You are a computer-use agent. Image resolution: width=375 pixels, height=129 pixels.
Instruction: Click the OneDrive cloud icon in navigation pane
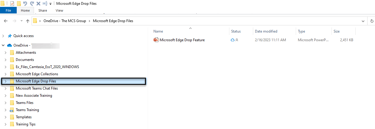pyautogui.click(x=9, y=45)
